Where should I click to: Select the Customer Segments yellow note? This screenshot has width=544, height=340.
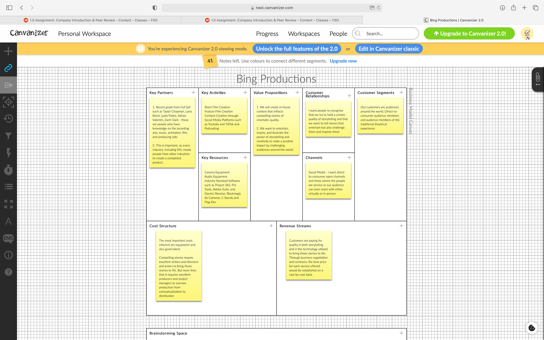[380, 116]
